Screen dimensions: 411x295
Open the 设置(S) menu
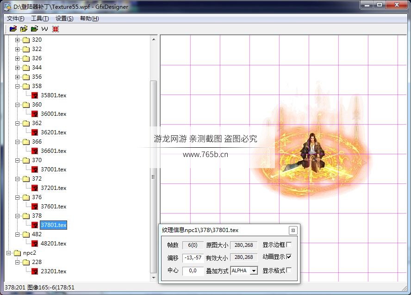coord(64,19)
